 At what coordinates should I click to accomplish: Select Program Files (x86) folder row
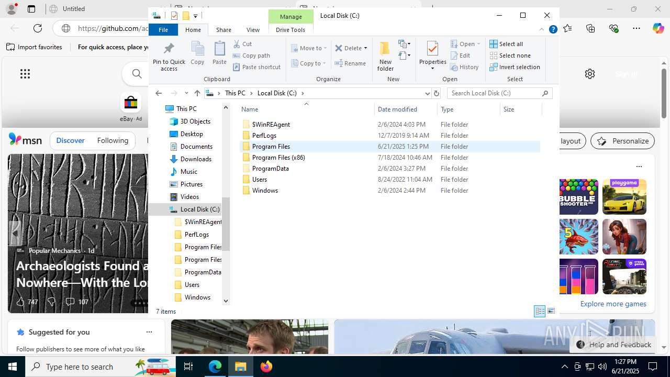tap(389, 158)
